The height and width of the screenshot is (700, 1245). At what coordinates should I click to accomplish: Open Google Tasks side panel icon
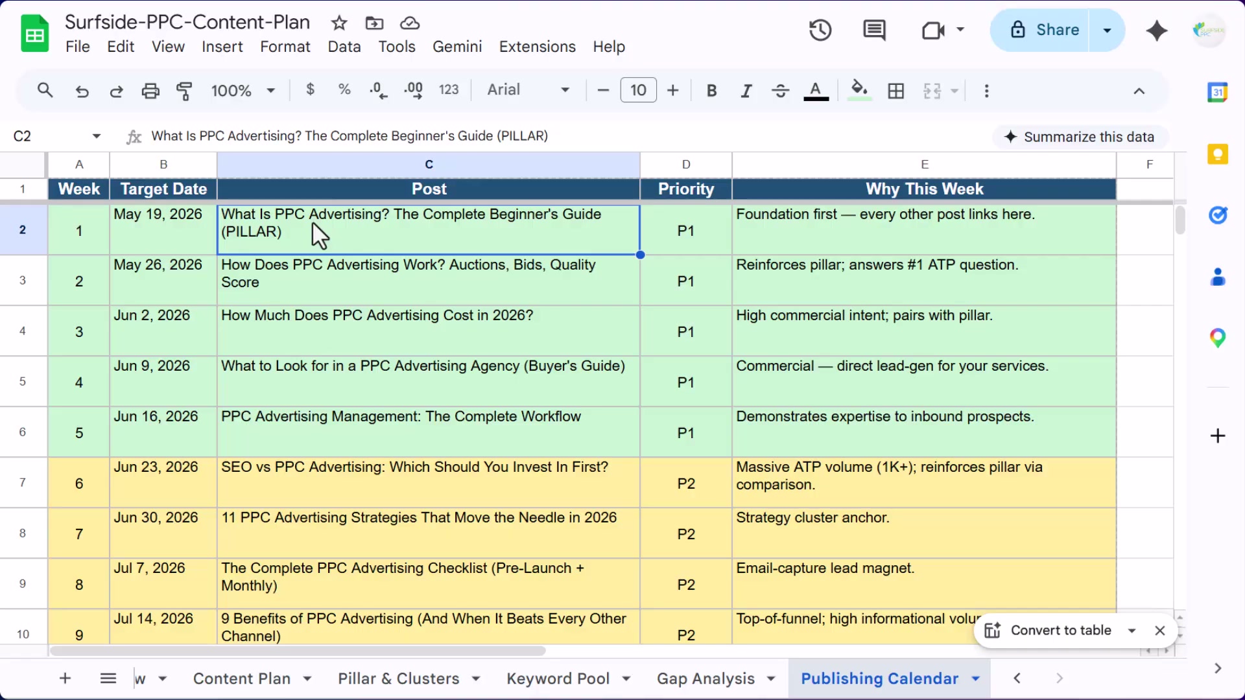[1218, 215]
